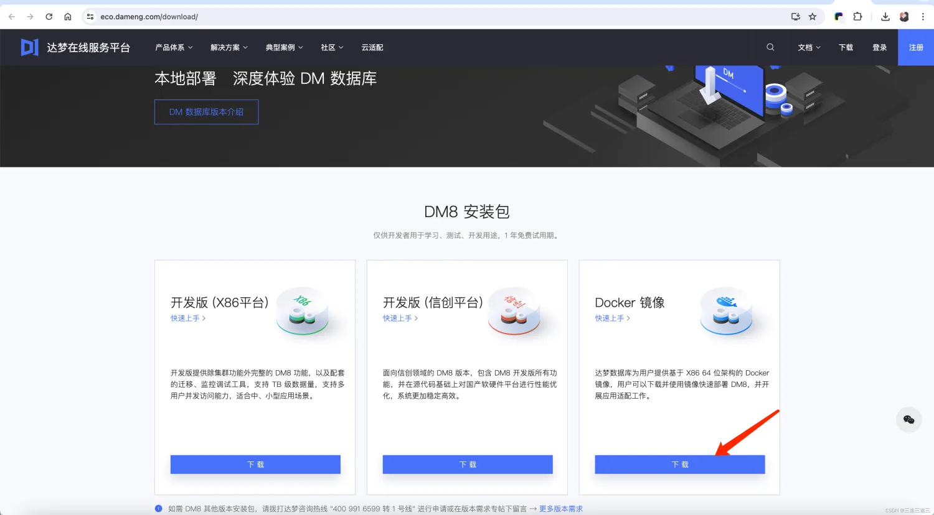Click the install site icon in address bar
The height and width of the screenshot is (515, 934).
(x=796, y=16)
